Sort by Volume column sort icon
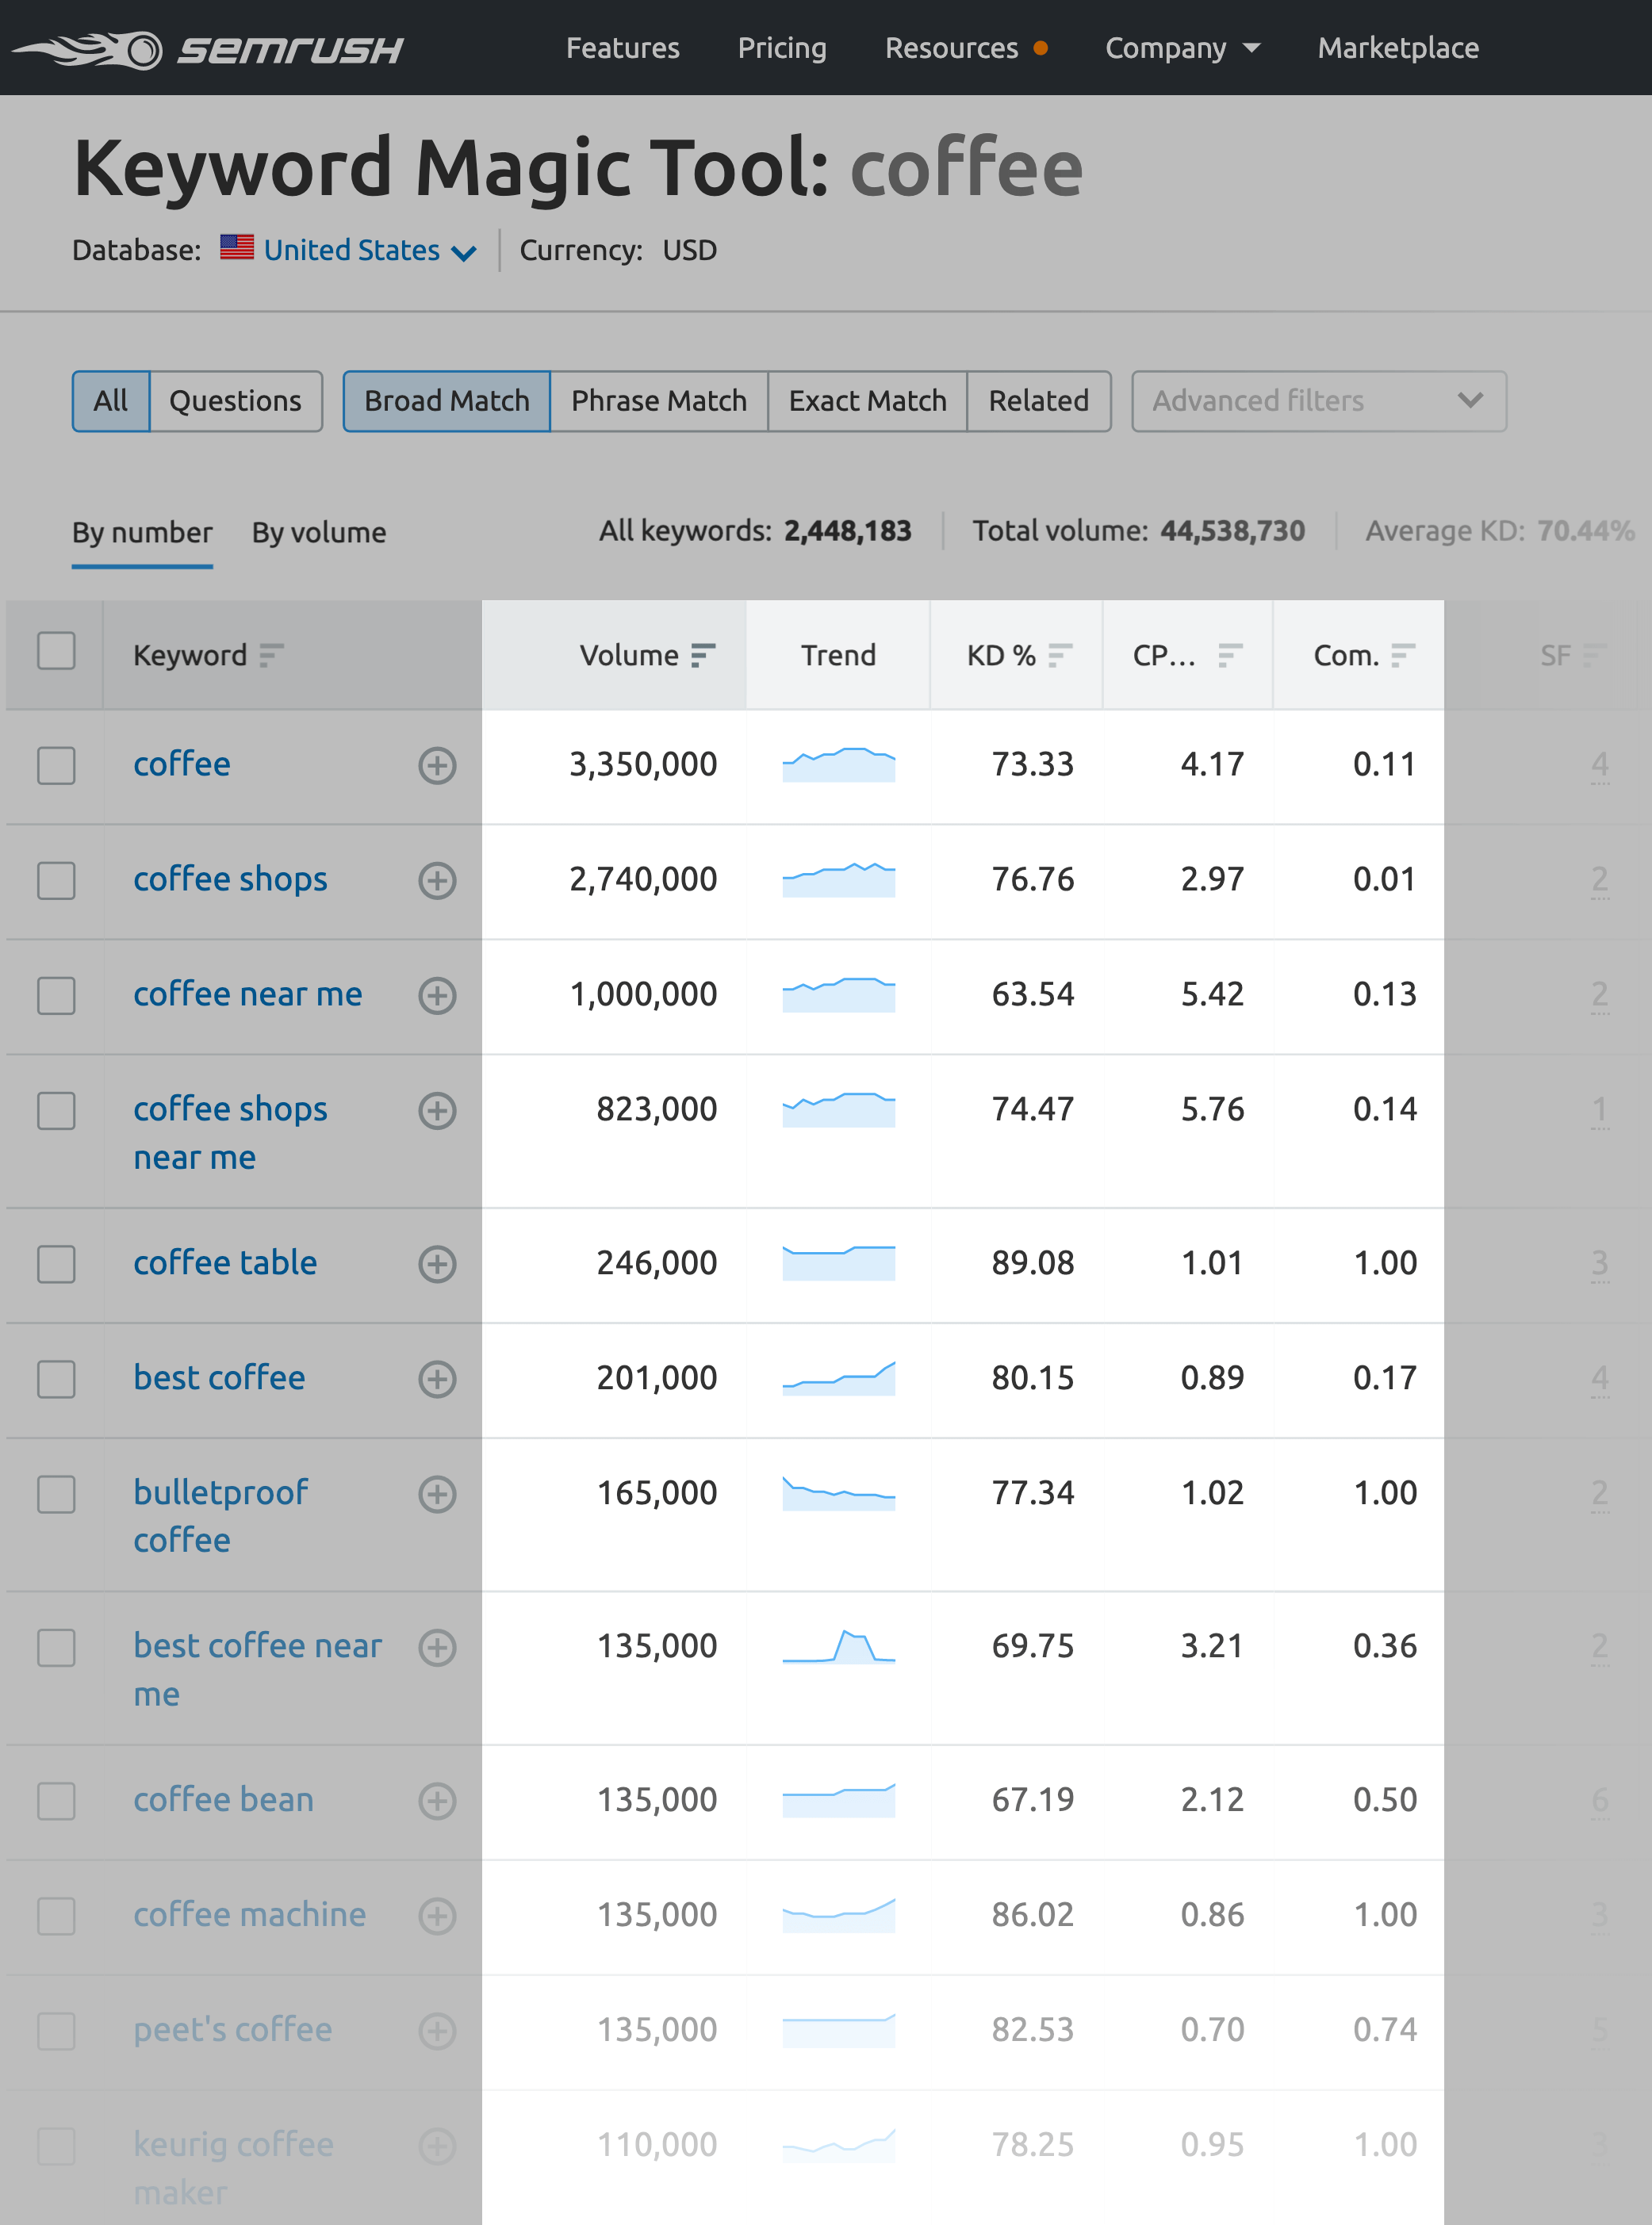Viewport: 1652px width, 2225px height. [703, 656]
